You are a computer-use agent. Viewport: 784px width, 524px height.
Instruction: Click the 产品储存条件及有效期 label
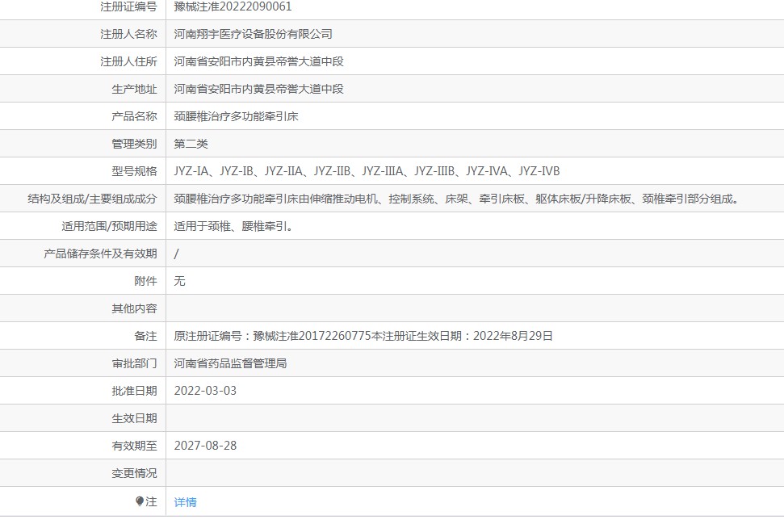[100, 254]
